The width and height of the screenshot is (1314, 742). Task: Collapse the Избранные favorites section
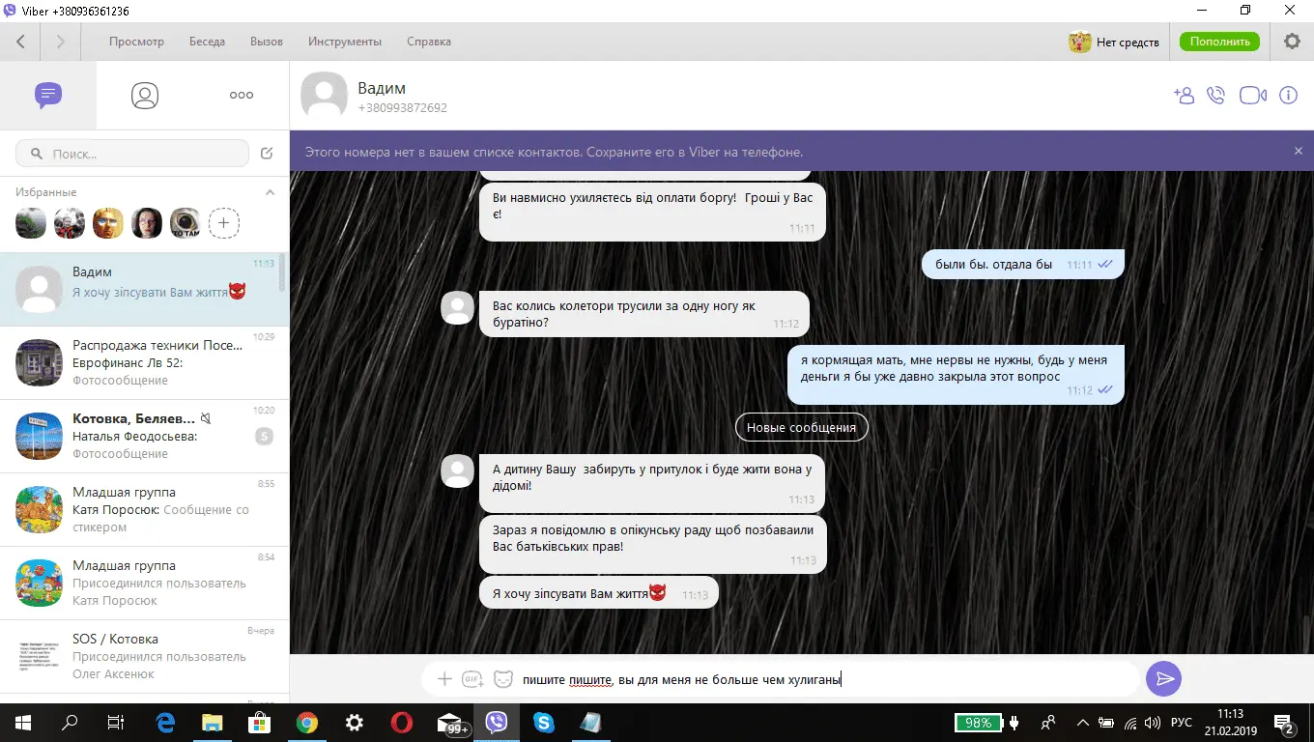(x=271, y=192)
